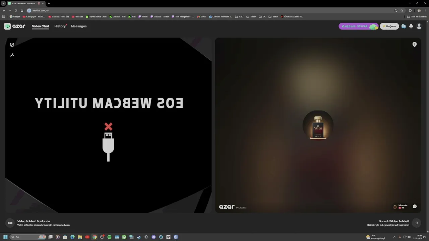This screenshot has height=241, width=429.
Task: Click the next video chat arrow
Action: point(416,223)
